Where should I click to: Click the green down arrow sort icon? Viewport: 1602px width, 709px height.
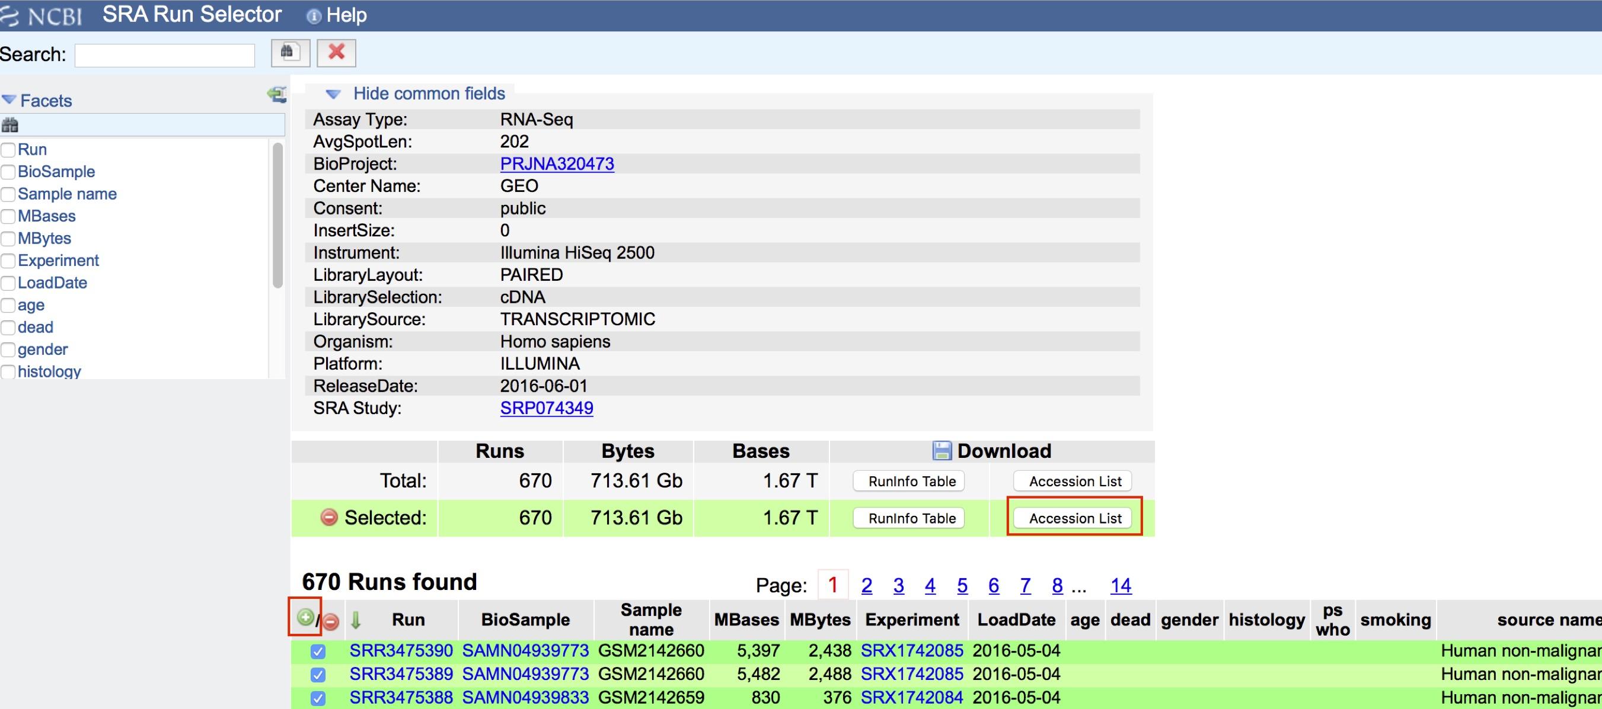(356, 620)
